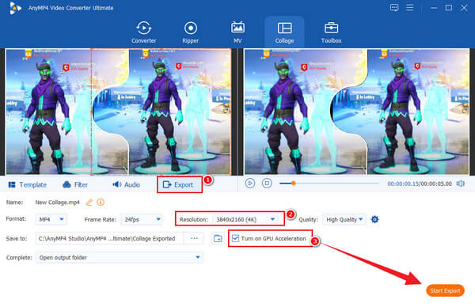
Task: Play the collage preview
Action: point(250,183)
